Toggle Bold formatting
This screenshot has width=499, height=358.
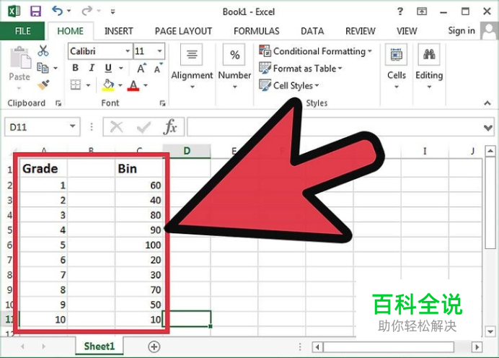(x=76, y=68)
